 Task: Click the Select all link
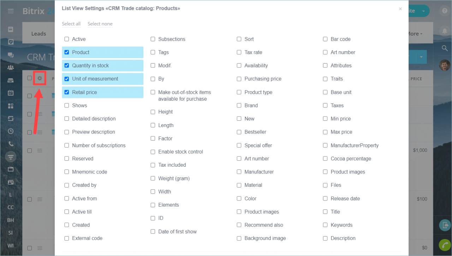(x=71, y=24)
